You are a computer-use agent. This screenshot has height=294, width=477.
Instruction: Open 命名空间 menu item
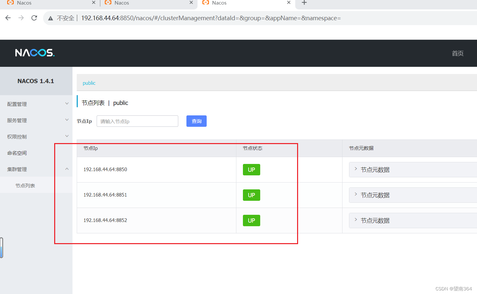pyautogui.click(x=36, y=153)
